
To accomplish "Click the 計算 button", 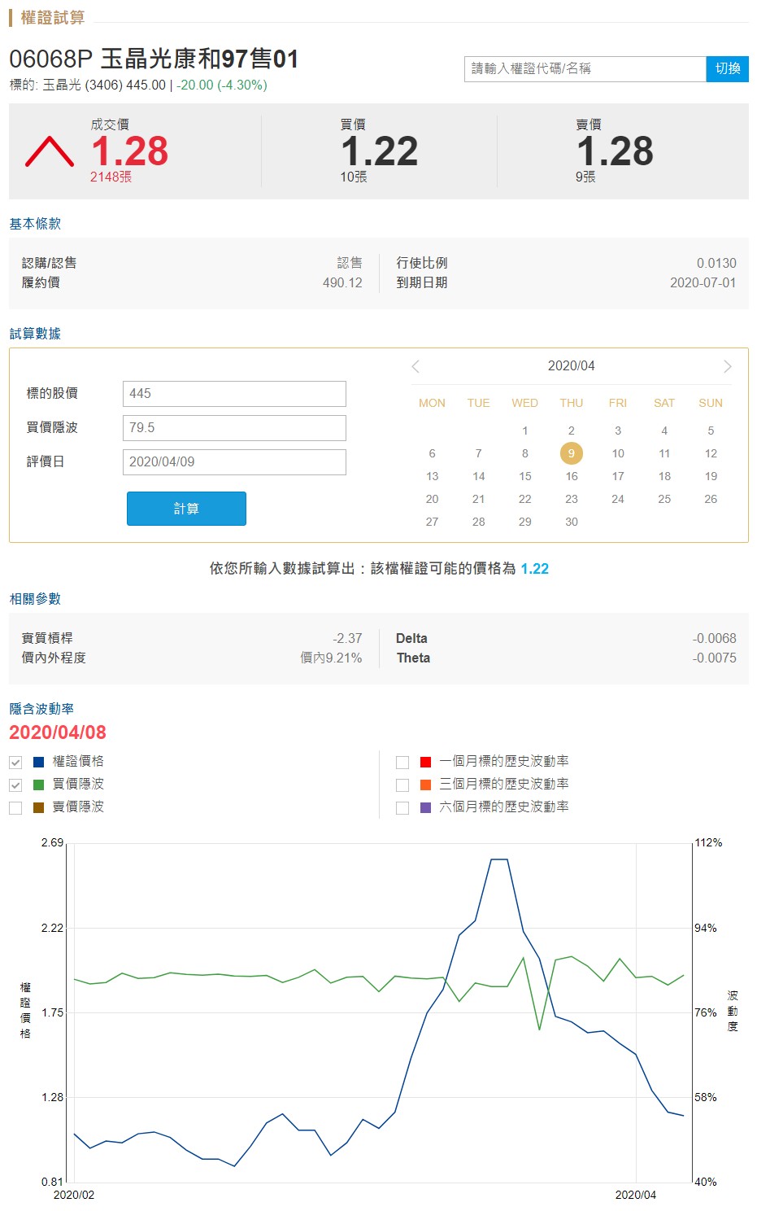I will [186, 509].
